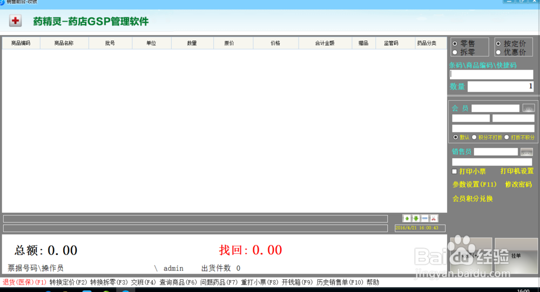This screenshot has height=292, width=540.
Task: Open 参数设置(F11) link
Action: (x=474, y=184)
